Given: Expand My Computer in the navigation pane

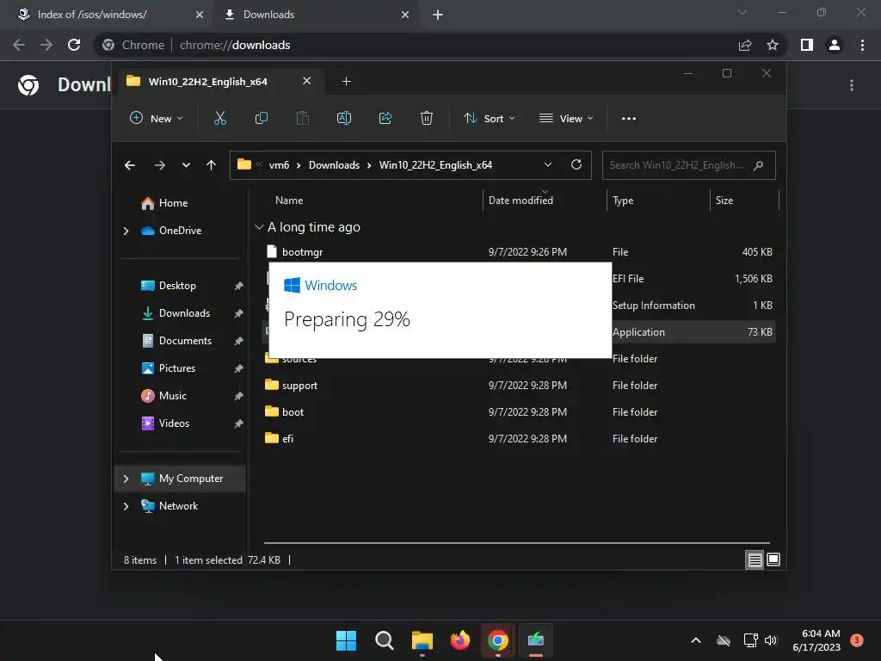Looking at the screenshot, I should [126, 479].
